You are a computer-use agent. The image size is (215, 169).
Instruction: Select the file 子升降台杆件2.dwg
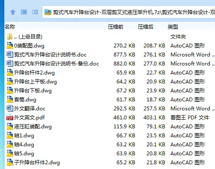pos(37,163)
